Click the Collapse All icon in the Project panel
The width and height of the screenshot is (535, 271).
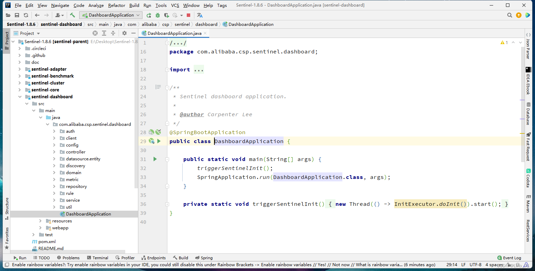click(x=113, y=33)
